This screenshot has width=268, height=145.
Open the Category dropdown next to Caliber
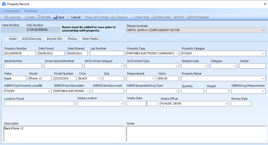click(x=235, y=66)
